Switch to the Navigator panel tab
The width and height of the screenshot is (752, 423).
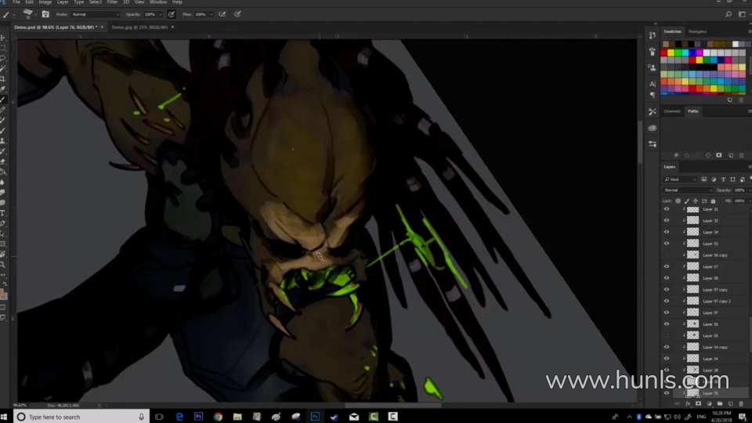[697, 31]
